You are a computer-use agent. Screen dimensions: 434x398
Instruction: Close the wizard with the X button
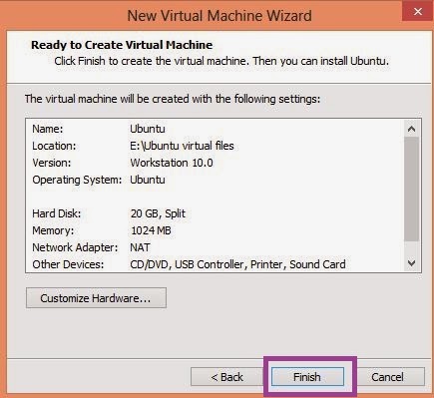pos(418,11)
